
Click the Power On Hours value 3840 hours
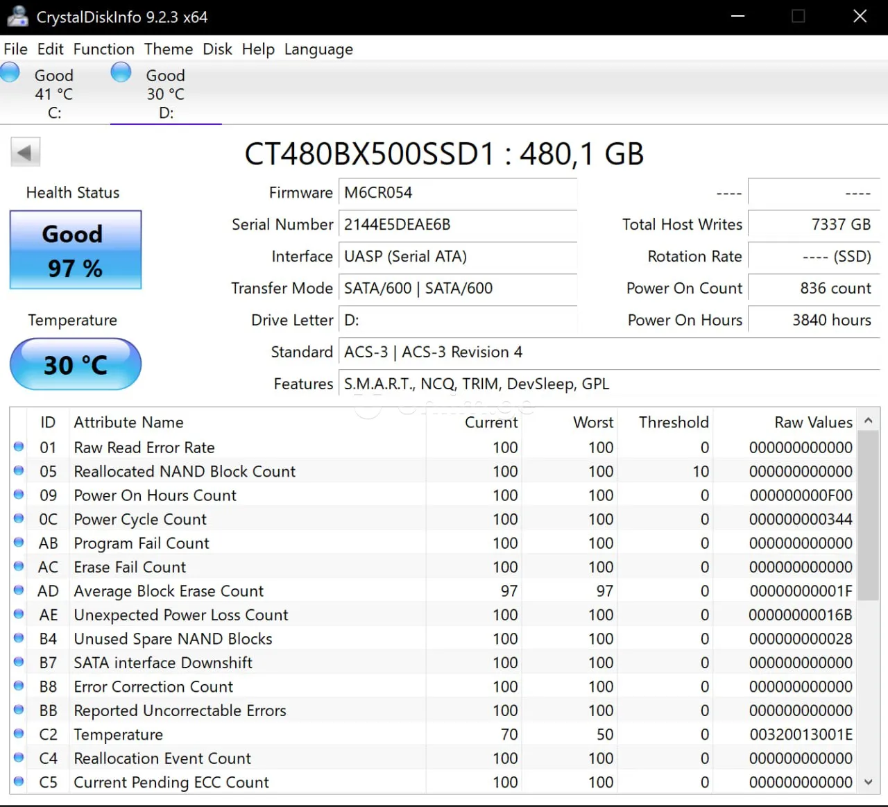[814, 321]
